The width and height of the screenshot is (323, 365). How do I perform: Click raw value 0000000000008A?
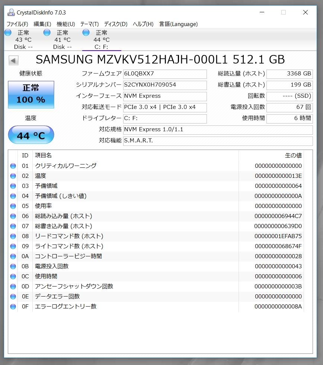click(x=278, y=307)
